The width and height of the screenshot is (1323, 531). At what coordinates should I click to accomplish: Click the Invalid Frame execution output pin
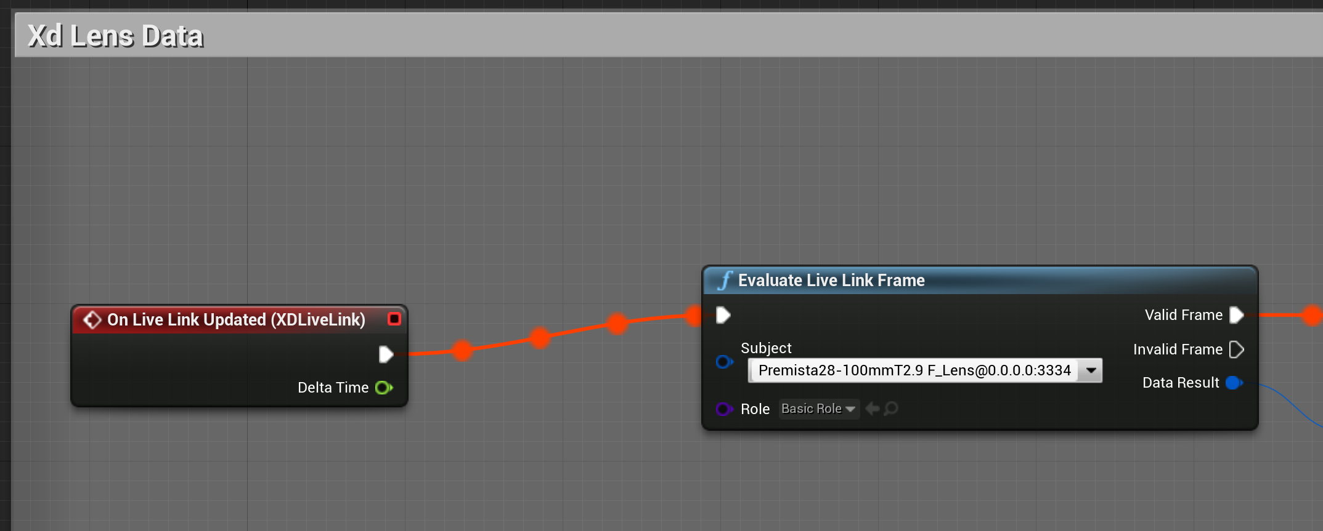pos(1236,349)
